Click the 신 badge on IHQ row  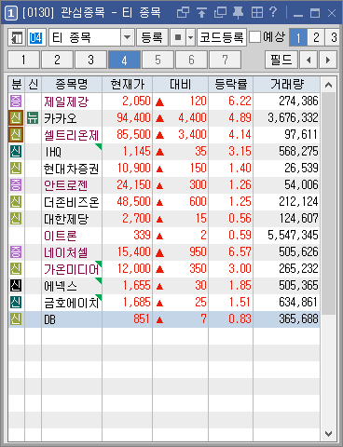[x=16, y=152]
